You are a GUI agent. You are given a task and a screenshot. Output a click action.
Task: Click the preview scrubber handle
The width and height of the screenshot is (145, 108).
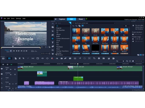pyautogui.click(x=13, y=46)
